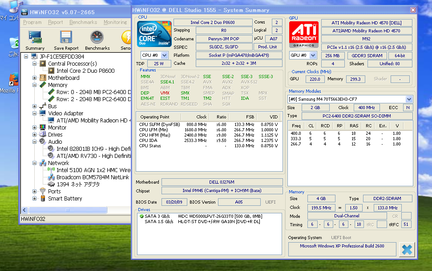Click the tree scrollbar left arrow
Viewport: 432px width, 271px height.
(x=24, y=210)
